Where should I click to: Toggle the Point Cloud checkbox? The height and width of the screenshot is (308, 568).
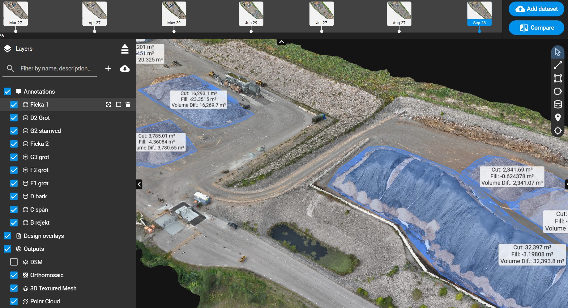[14, 301]
